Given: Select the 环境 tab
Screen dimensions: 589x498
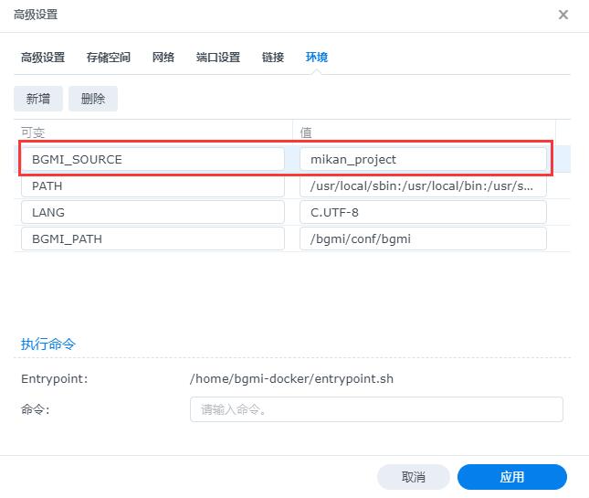Looking at the screenshot, I should coord(317,57).
